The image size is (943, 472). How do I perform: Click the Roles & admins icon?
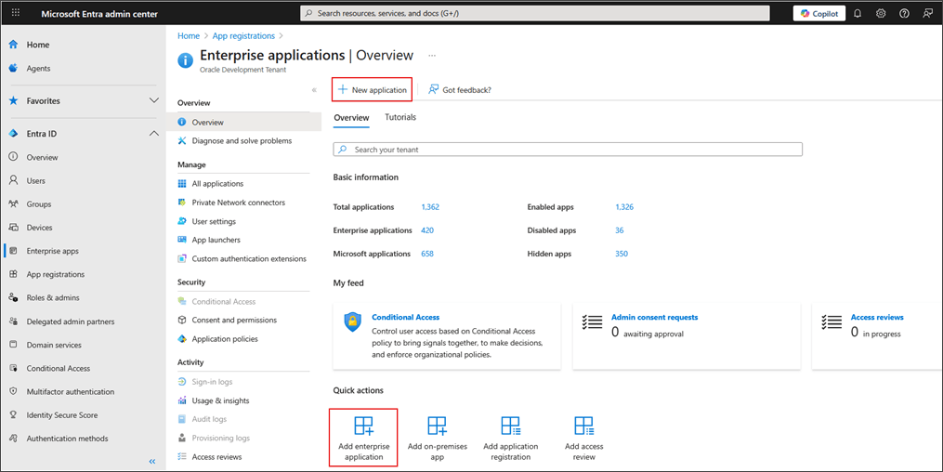(13, 297)
